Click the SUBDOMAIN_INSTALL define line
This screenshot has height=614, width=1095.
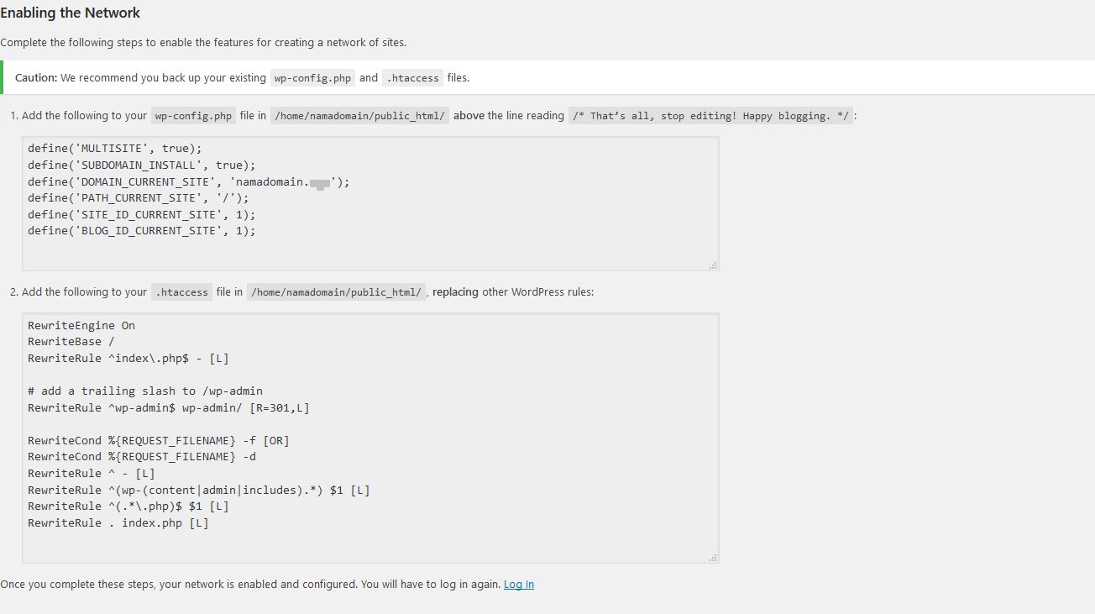coord(141,165)
